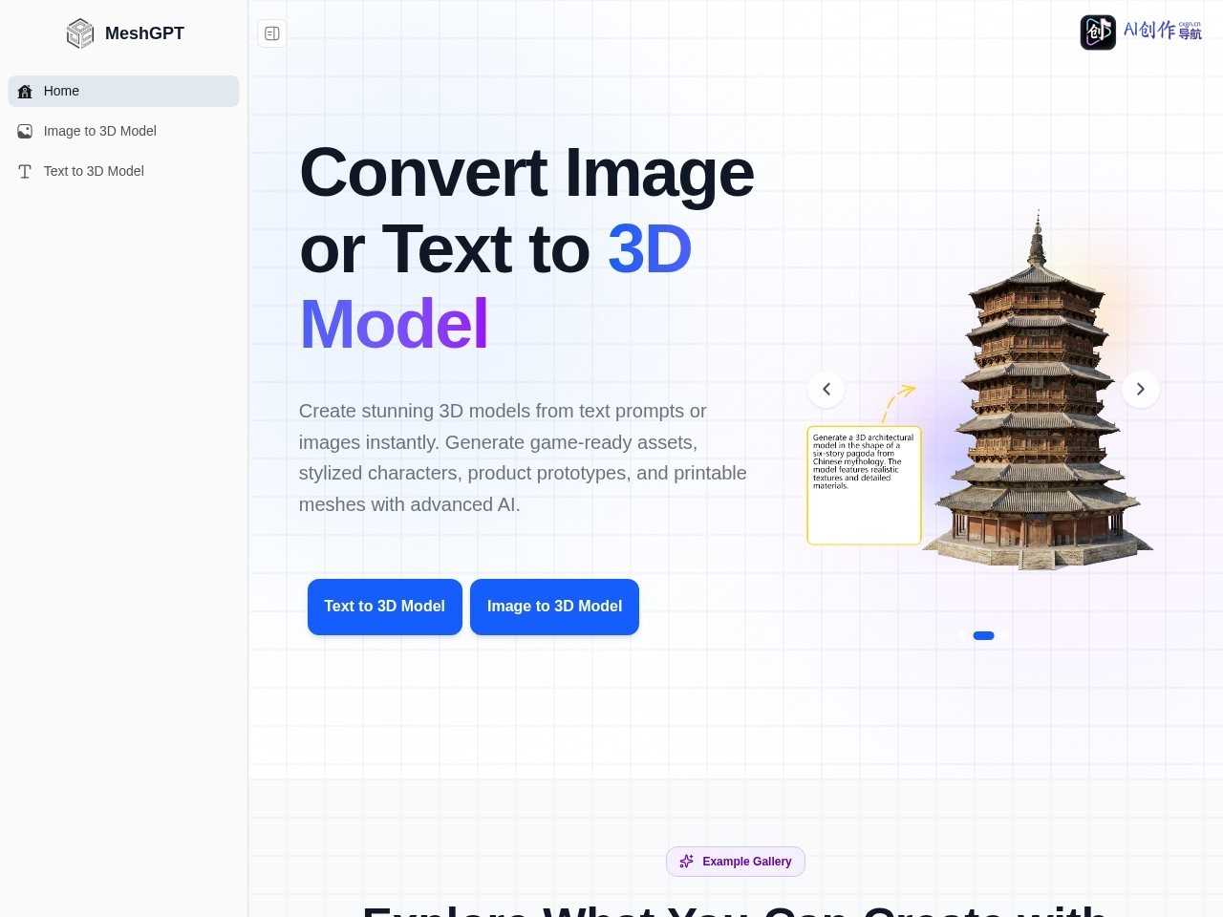Click the yellow-bordered pagoda prompt text box
The height and width of the screenshot is (917, 1223).
(864, 485)
